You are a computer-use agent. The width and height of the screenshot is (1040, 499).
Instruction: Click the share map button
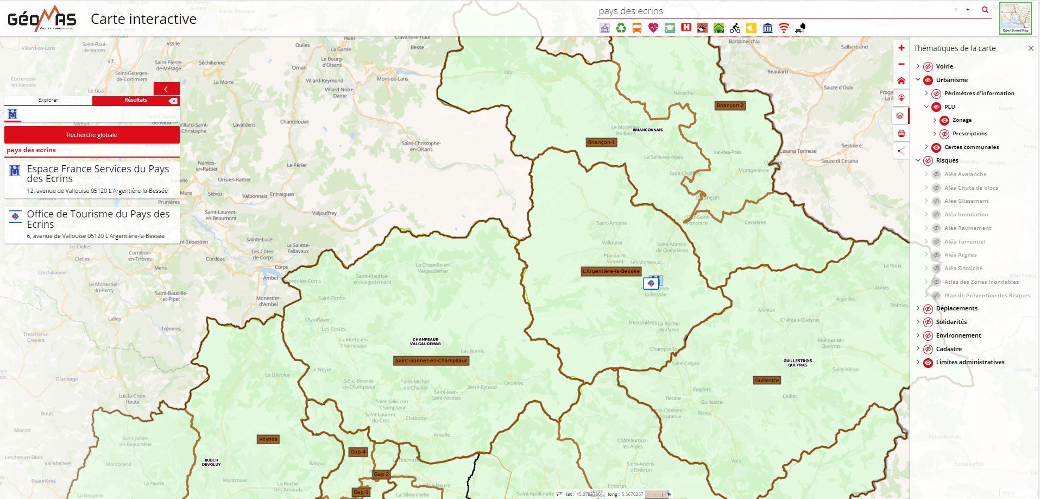[902, 151]
